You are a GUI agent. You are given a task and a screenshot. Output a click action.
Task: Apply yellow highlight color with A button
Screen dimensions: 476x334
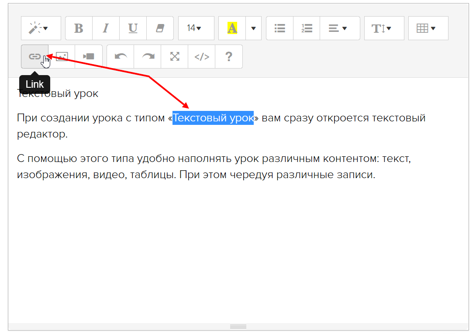pos(232,28)
